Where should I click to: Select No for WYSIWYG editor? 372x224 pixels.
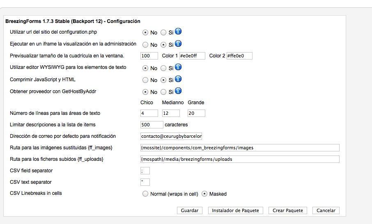[x=145, y=68]
